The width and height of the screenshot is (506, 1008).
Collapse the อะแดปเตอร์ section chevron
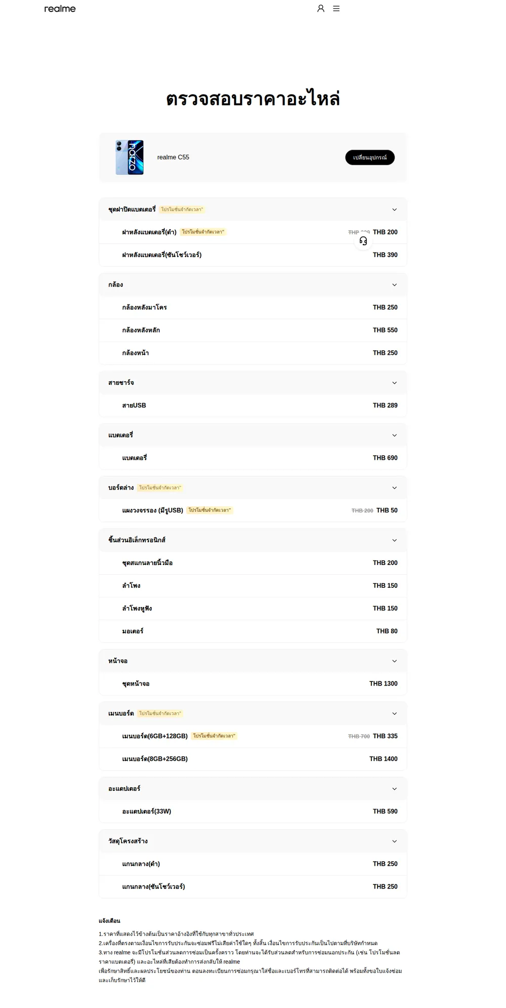coord(395,789)
